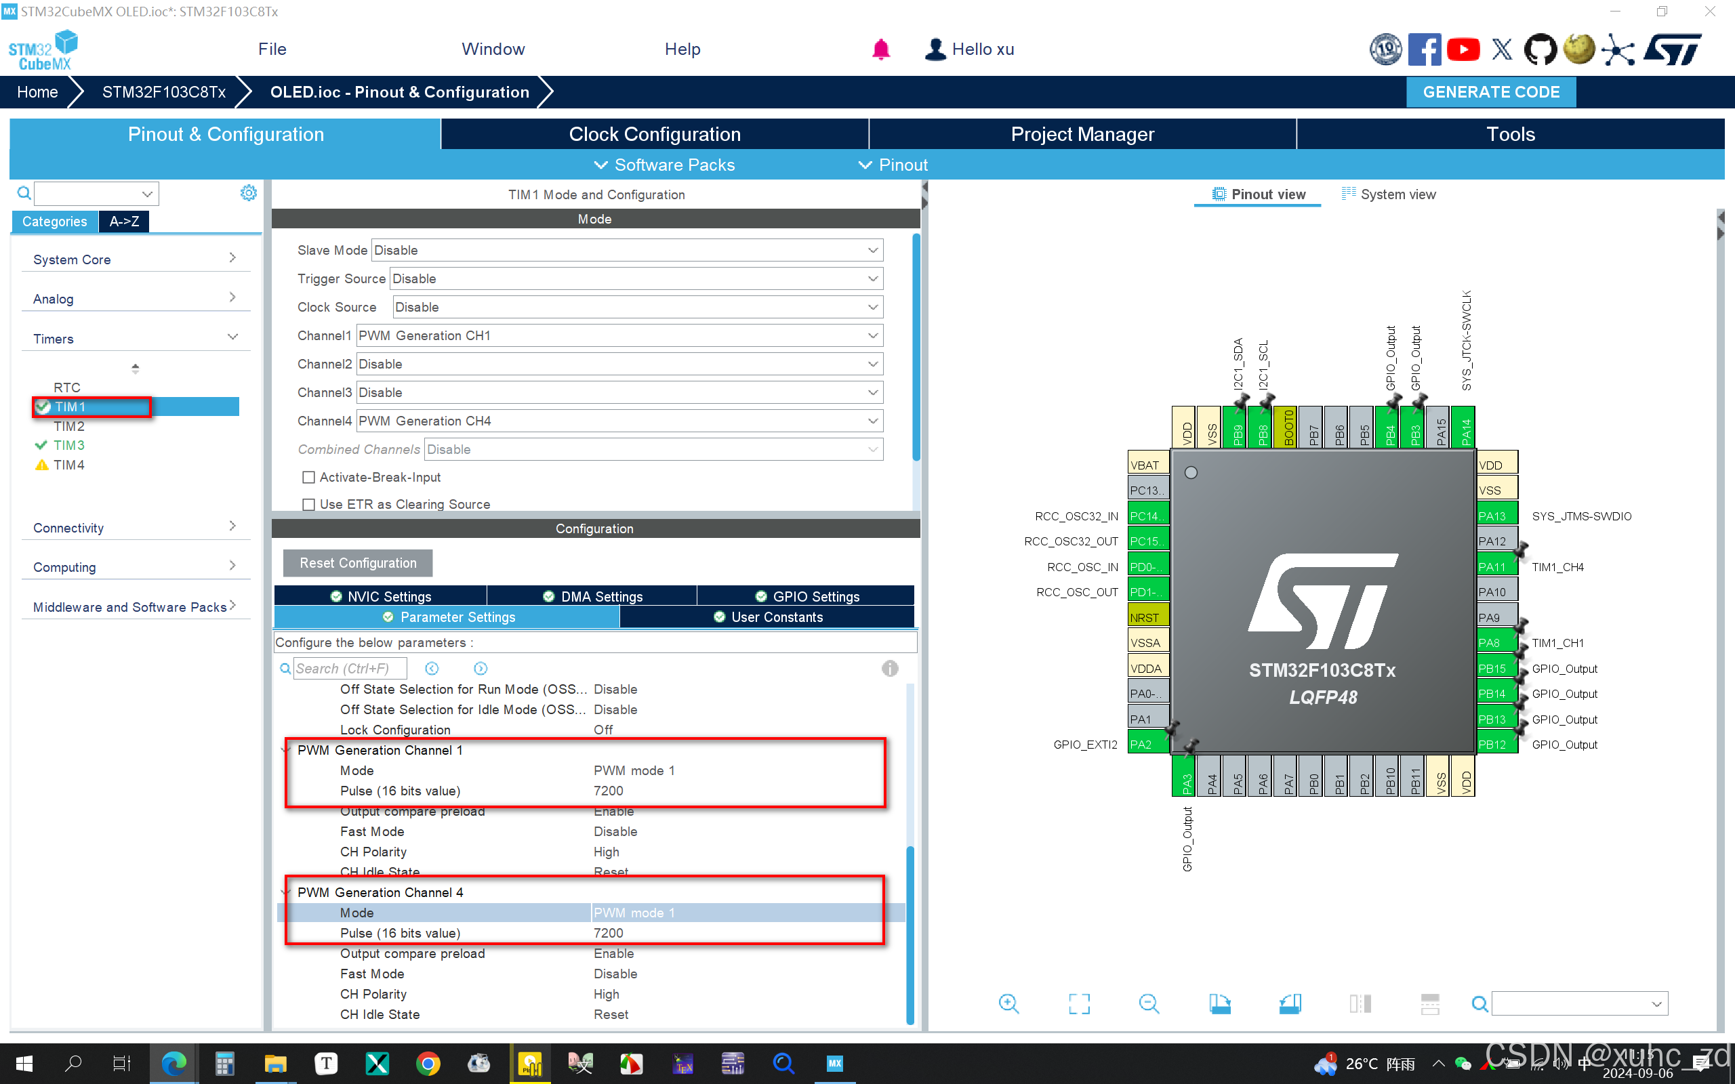Zoom in on the pinout view

pos(1008,1003)
